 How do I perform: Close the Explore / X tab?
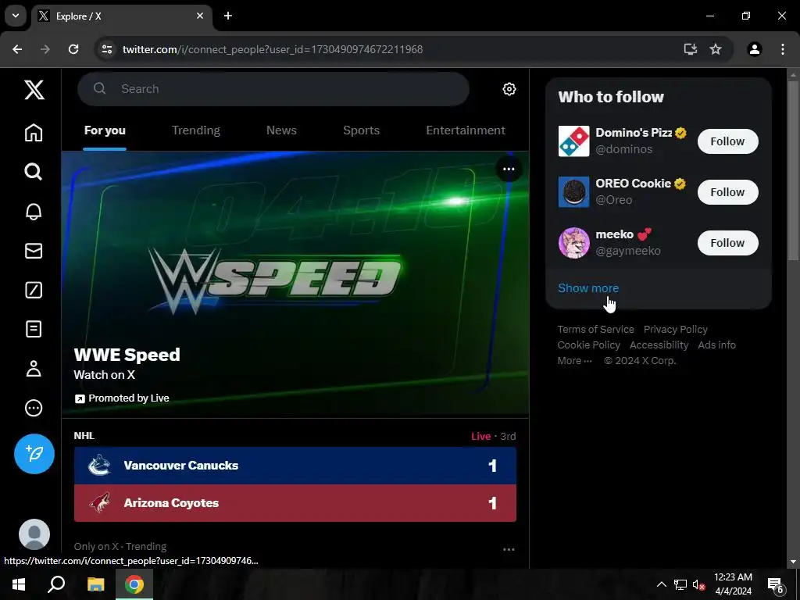click(200, 16)
